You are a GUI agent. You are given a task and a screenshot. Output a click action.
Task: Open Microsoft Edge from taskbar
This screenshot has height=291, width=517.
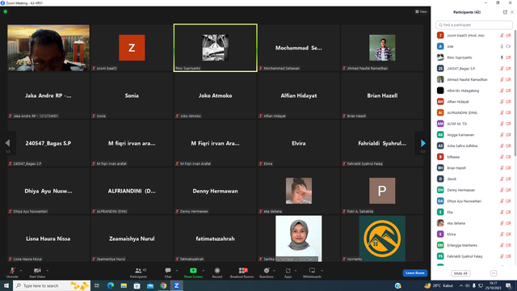tap(111, 285)
